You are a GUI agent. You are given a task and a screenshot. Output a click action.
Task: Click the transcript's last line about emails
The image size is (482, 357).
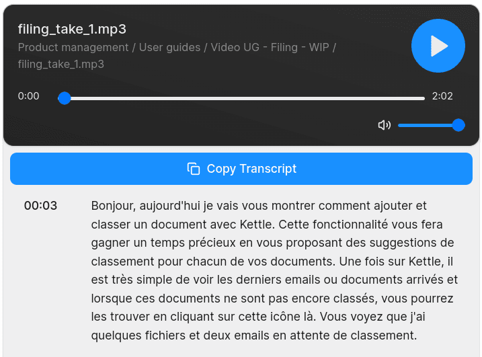click(254, 335)
